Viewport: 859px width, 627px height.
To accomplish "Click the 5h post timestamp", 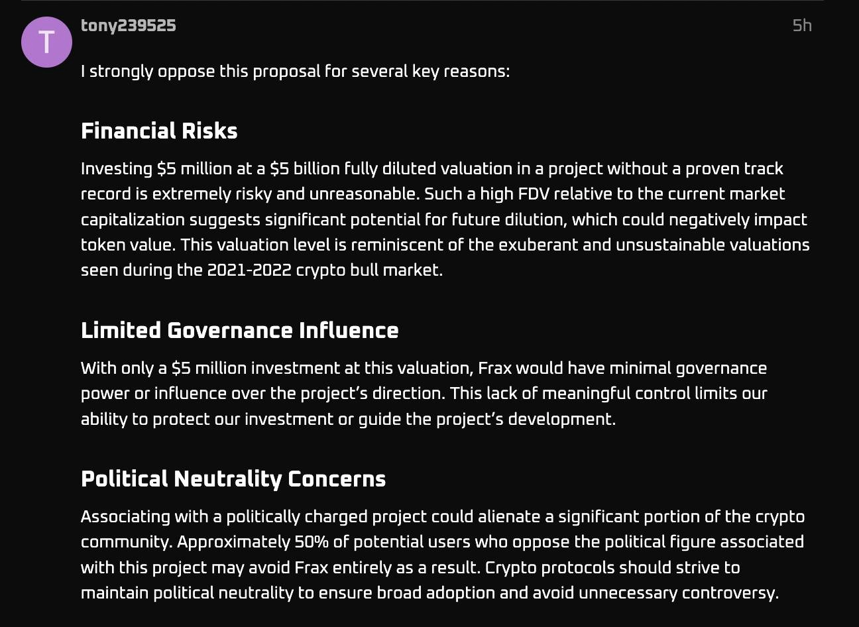I will 802,25.
